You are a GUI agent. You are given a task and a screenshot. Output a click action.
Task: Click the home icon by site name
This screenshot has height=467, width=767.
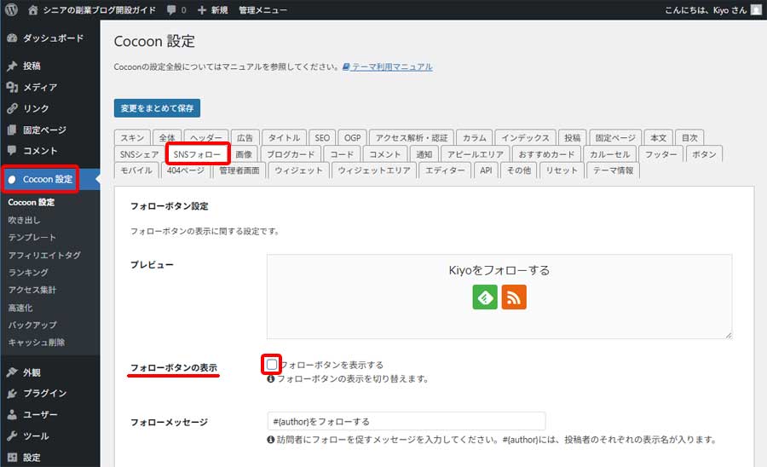[x=32, y=9]
